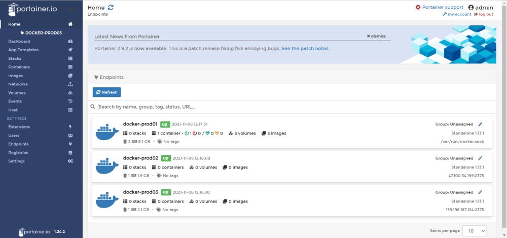Viewport: 507px width, 238px height.
Task: Click the 139.198.167.214:2375 address text
Action: click(464, 210)
